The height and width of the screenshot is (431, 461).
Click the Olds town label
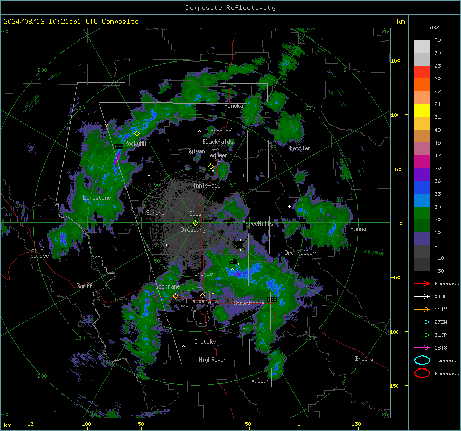pos(195,214)
